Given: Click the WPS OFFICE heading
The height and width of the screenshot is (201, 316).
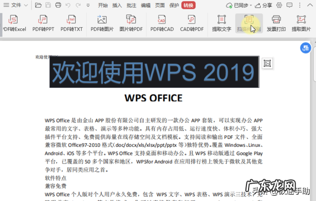Looking at the screenshot, I should [153, 98].
